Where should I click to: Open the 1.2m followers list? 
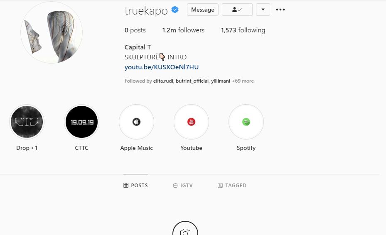[x=183, y=30]
